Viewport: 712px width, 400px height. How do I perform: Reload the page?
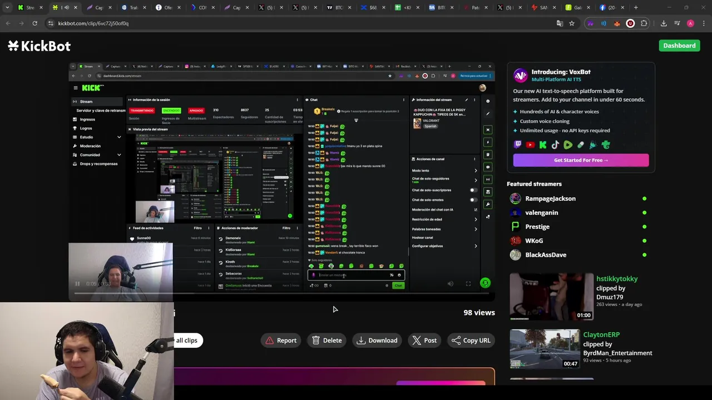point(34,23)
